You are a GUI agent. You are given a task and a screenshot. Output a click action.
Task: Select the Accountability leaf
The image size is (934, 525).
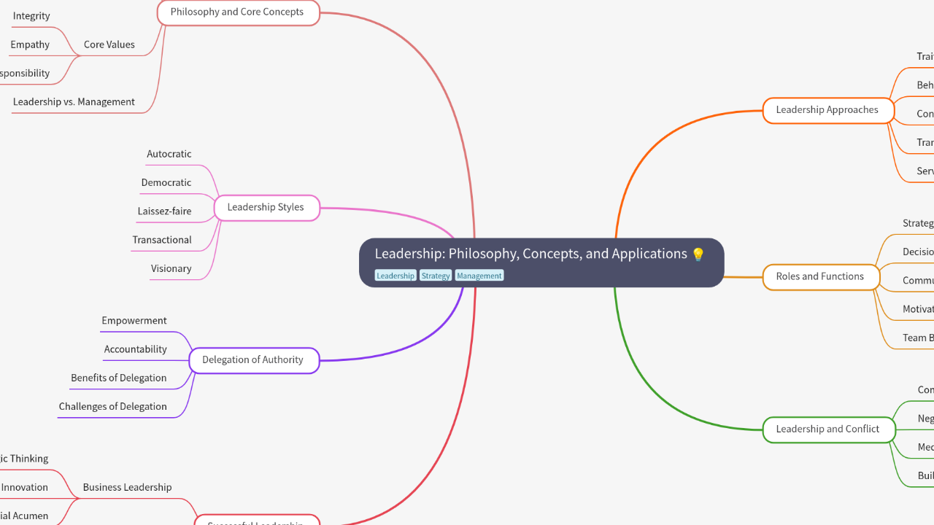(x=136, y=349)
